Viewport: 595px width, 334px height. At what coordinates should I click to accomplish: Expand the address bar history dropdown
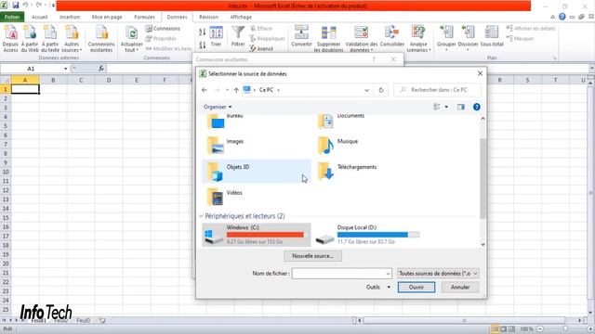coord(366,90)
